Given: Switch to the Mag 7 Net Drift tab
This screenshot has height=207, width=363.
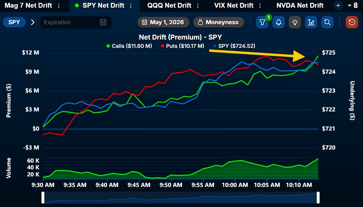Looking at the screenshot, I should [28, 5].
